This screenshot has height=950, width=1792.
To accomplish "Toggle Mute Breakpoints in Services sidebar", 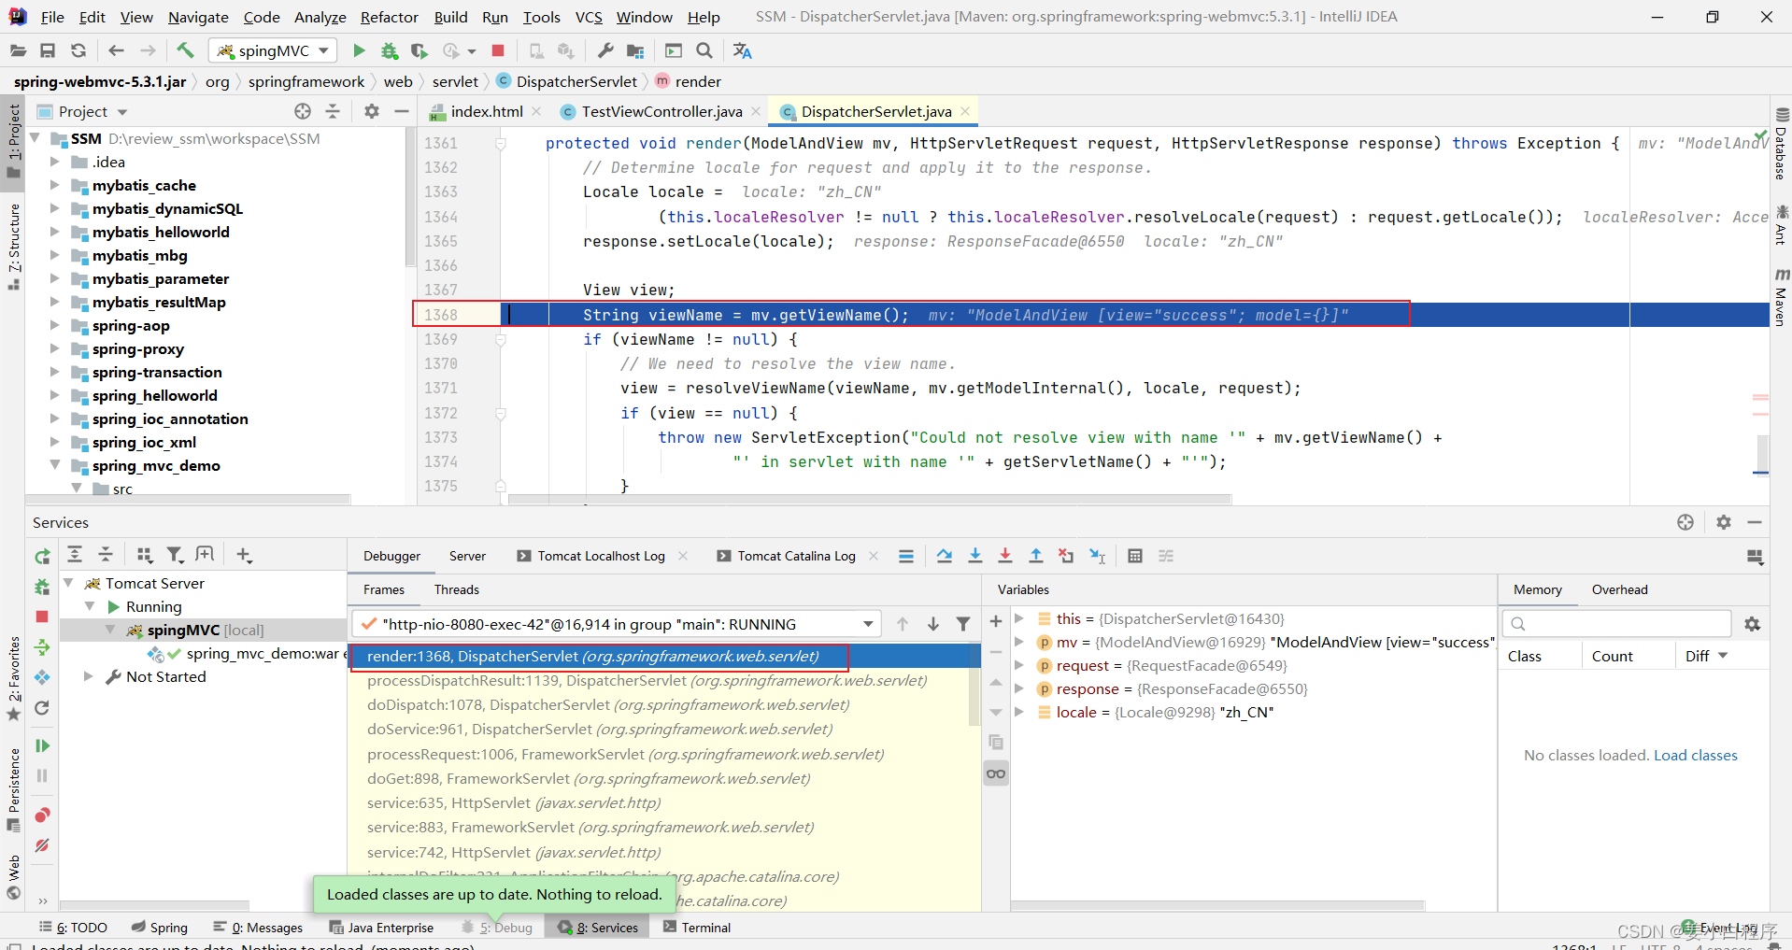I will [x=42, y=845].
